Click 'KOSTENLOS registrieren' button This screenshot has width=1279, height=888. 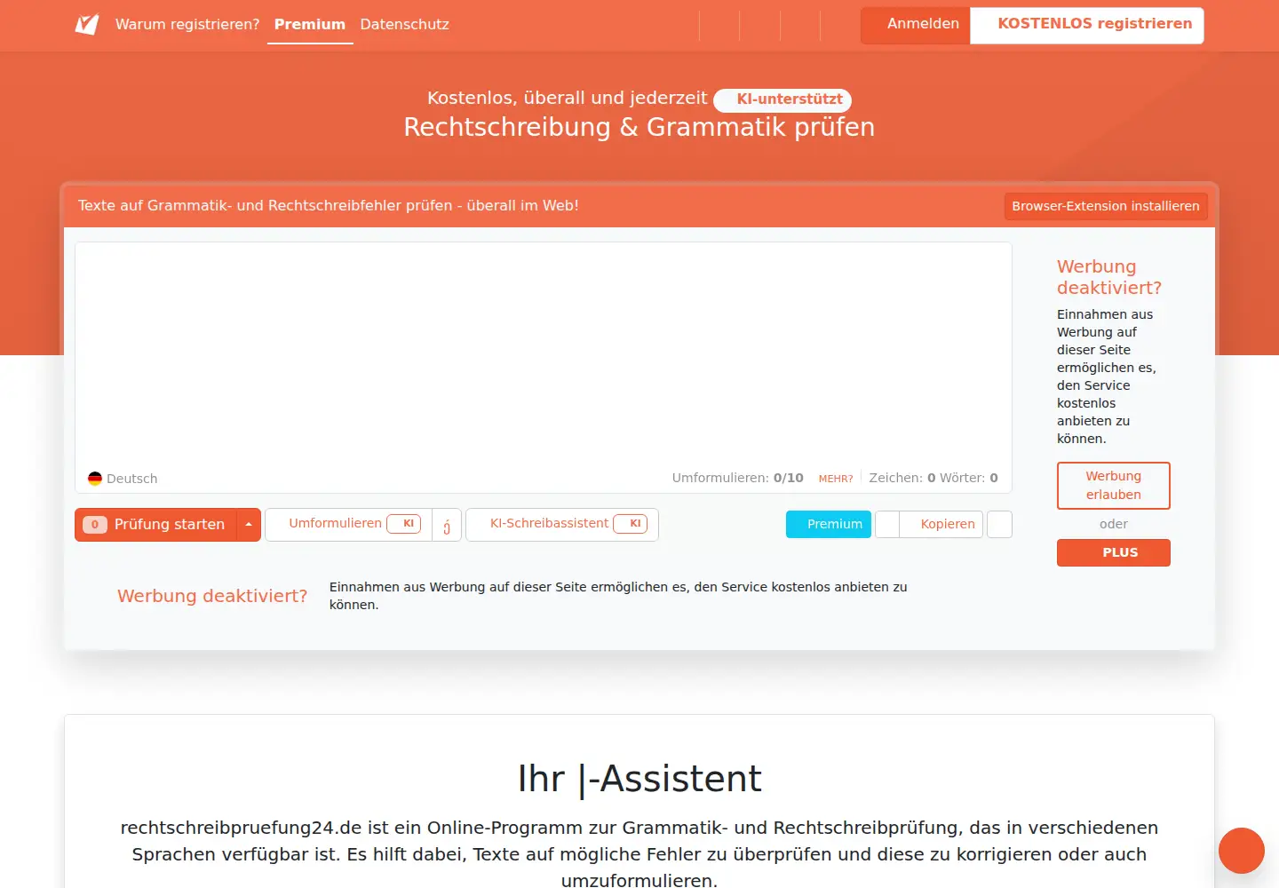click(1087, 25)
